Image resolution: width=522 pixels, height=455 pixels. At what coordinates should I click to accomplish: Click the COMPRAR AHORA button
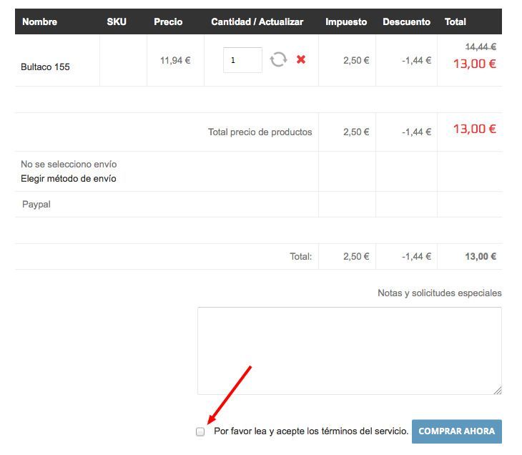click(x=457, y=431)
